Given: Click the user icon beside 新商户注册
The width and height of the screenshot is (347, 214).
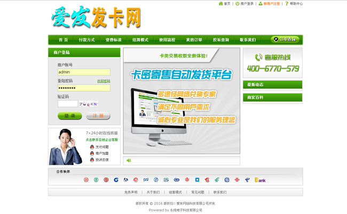Looking at the screenshot, I should [x=261, y=4].
